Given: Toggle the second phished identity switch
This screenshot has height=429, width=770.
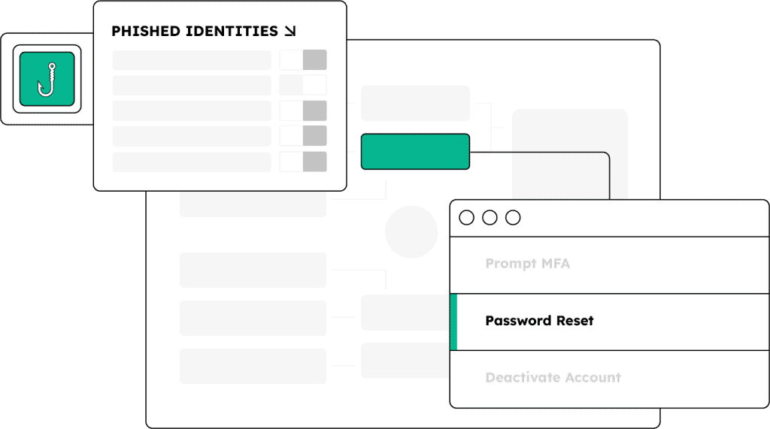Looking at the screenshot, I should click(x=303, y=85).
